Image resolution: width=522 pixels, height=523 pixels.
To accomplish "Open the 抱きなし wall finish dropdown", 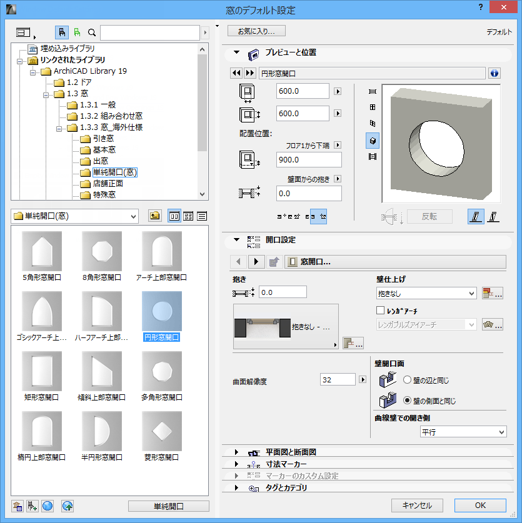I will tap(426, 294).
